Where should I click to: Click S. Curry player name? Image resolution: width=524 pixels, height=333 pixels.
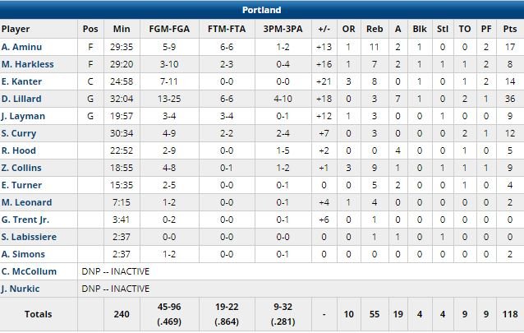[18, 133]
